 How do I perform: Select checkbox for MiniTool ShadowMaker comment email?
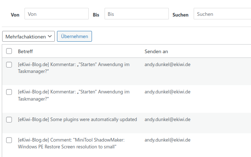(x=9, y=140)
